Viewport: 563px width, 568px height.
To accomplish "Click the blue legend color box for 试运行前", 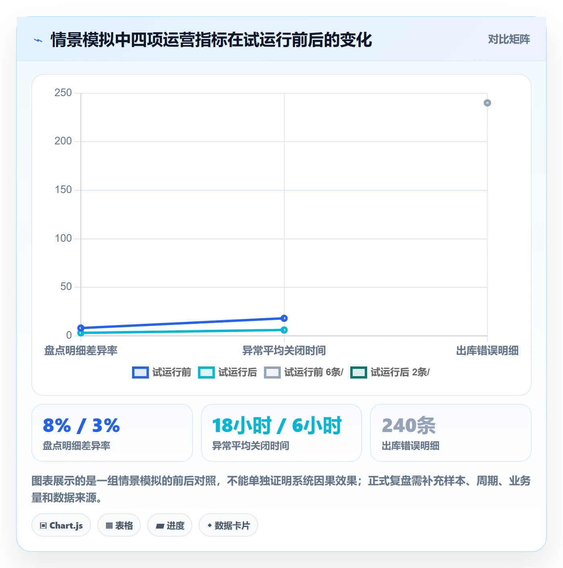I will 140,372.
